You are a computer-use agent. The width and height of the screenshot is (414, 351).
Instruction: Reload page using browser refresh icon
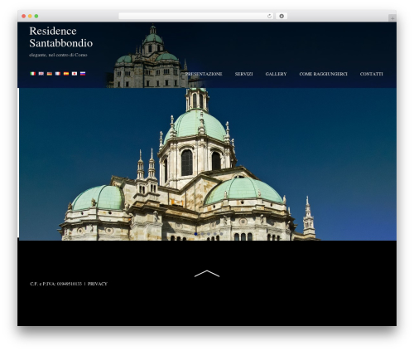(x=269, y=16)
